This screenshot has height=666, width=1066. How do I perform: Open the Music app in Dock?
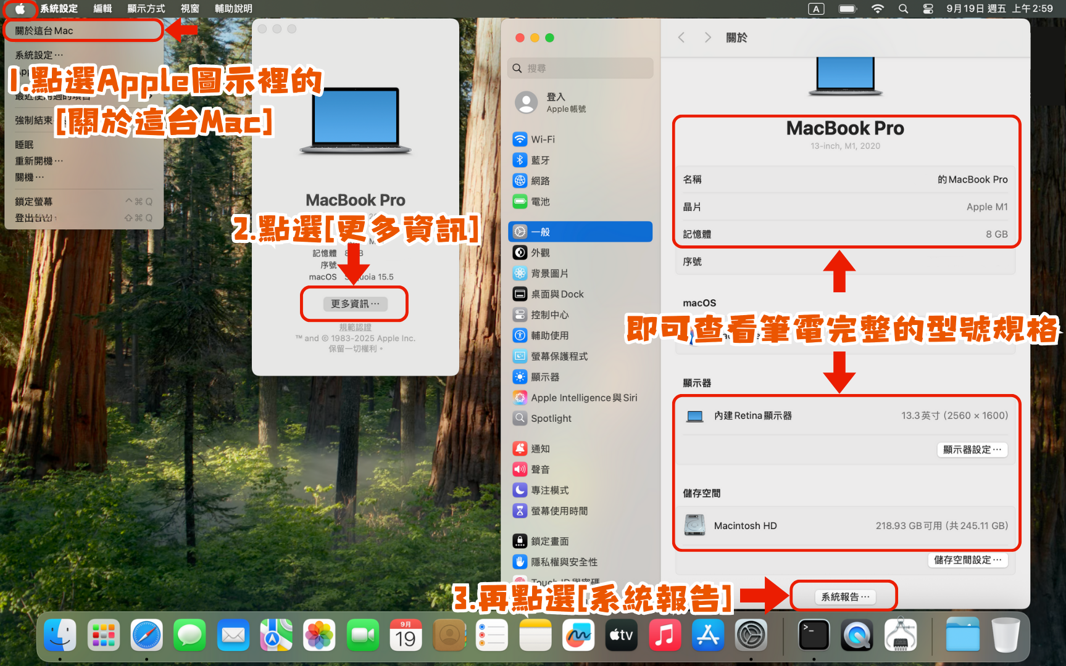tap(665, 635)
